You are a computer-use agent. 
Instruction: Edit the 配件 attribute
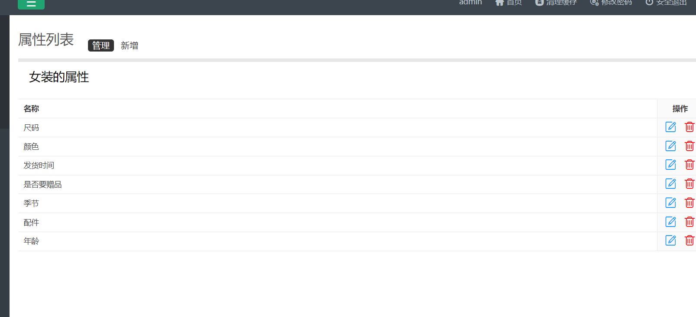(x=670, y=222)
